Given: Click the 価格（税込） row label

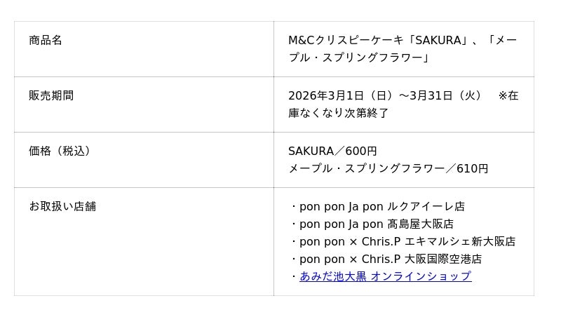Looking at the screenshot, I should [60, 151].
